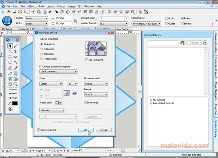Click the binoculars search icon in Symbol Library
The width and height of the screenshot is (218, 158).
[x=182, y=42]
